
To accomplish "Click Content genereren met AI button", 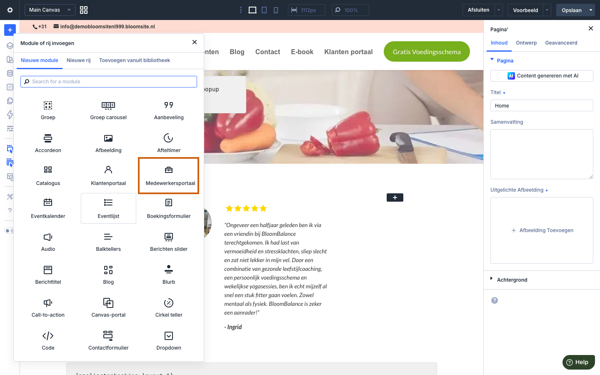I will coord(542,76).
